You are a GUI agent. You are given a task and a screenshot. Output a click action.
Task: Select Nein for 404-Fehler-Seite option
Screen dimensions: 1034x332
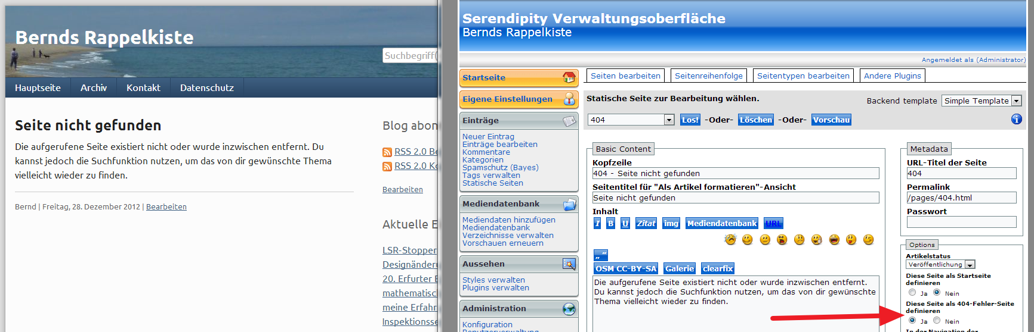tap(937, 321)
